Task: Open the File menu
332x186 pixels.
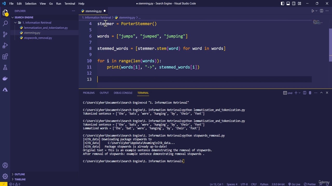Action: [x=11, y=3]
